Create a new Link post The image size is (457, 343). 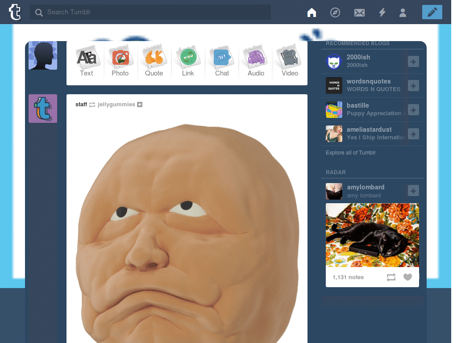pos(188,61)
